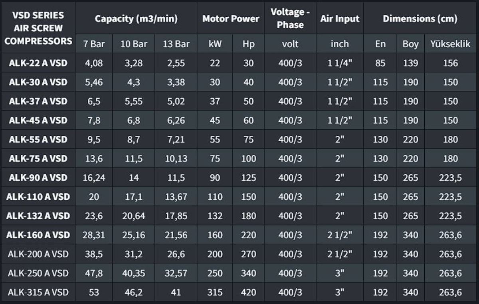The width and height of the screenshot is (479, 304).
Task: Click the ALK-132 A VSD model name
Action: (38, 216)
